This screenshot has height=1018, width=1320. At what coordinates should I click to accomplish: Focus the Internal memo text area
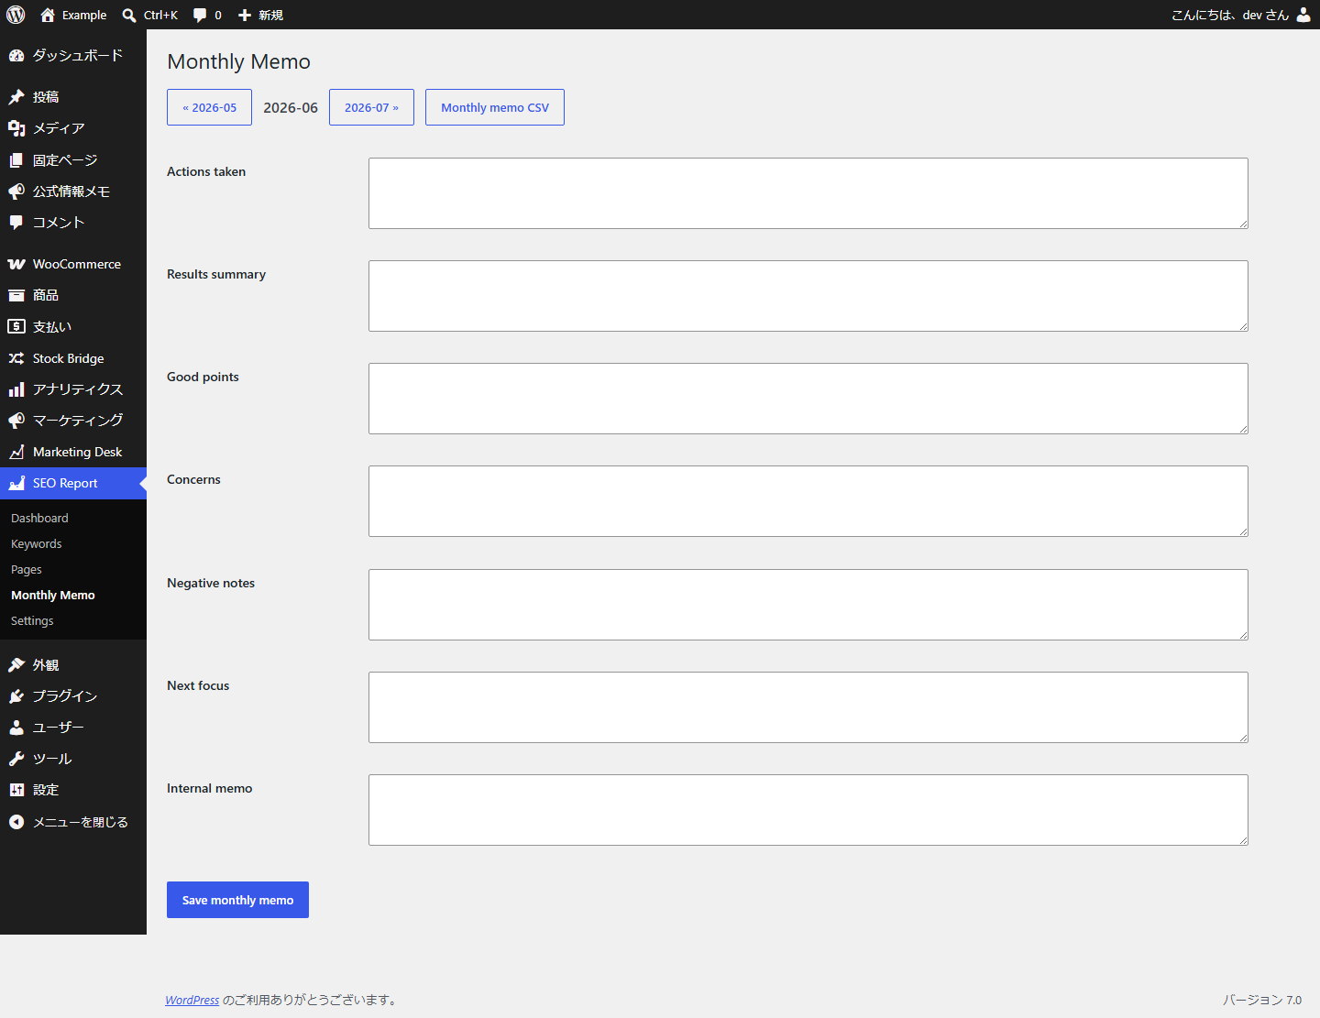pyautogui.click(x=808, y=810)
